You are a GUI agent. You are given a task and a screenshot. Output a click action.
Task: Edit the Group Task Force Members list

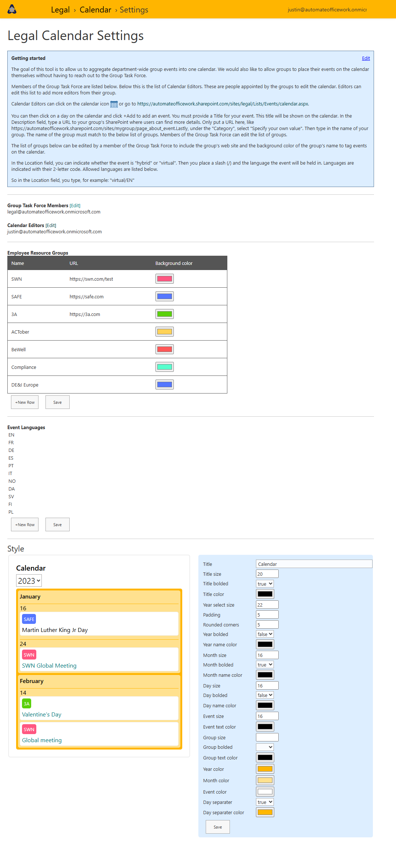tap(75, 206)
